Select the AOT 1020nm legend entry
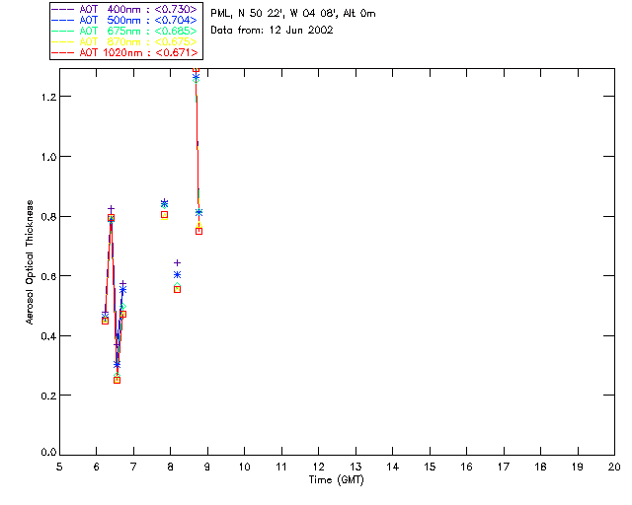The width and height of the screenshot is (632, 505). click(125, 52)
